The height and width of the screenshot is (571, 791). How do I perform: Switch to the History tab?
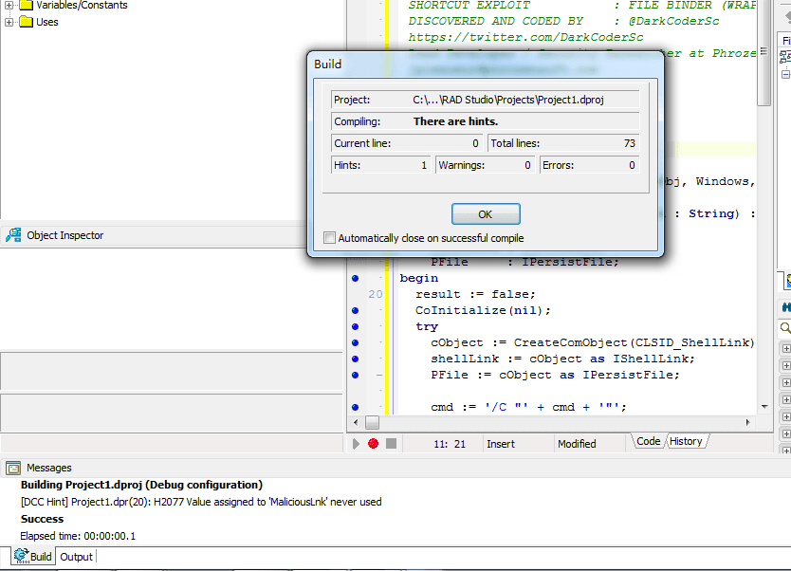(x=686, y=441)
